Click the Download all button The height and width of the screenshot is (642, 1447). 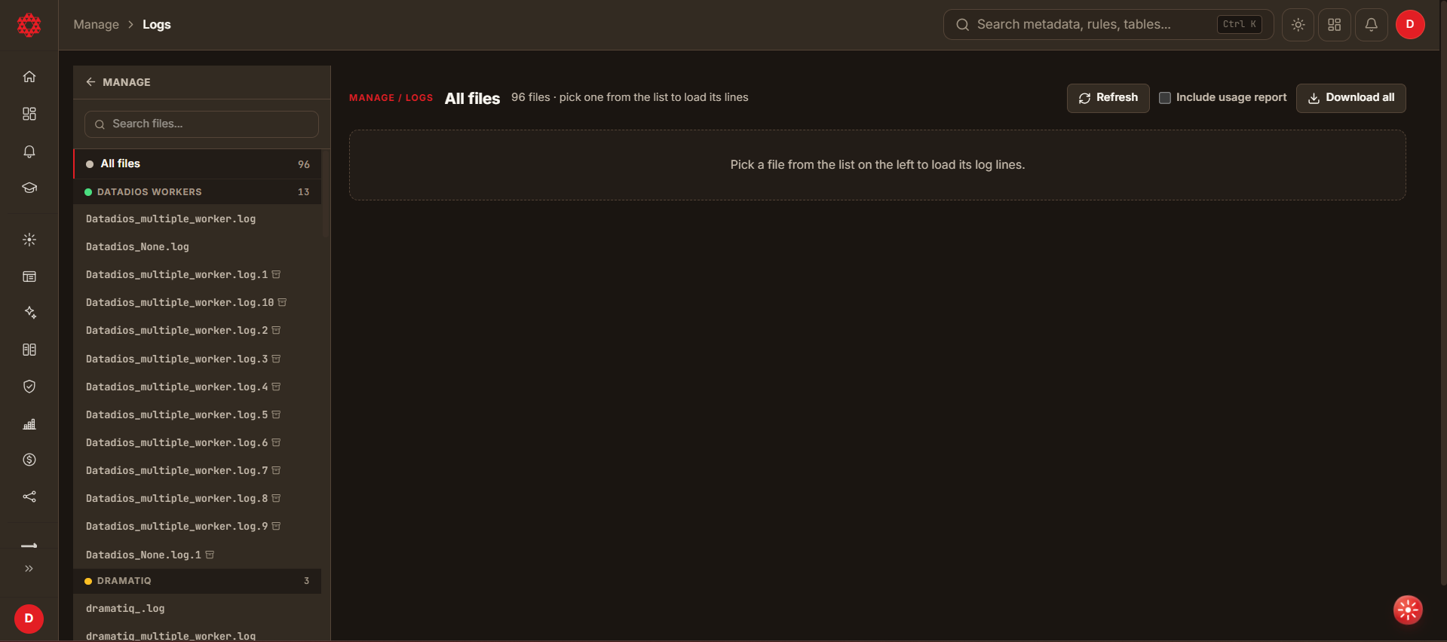[1350, 98]
